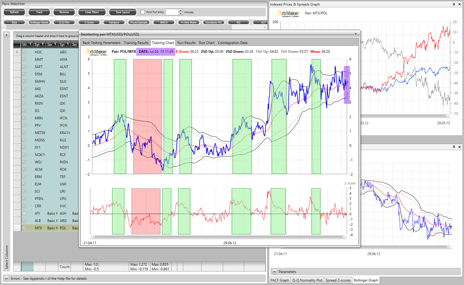464x285 pixels.
Task: Click the Variance indicator button
Action: point(114,22)
